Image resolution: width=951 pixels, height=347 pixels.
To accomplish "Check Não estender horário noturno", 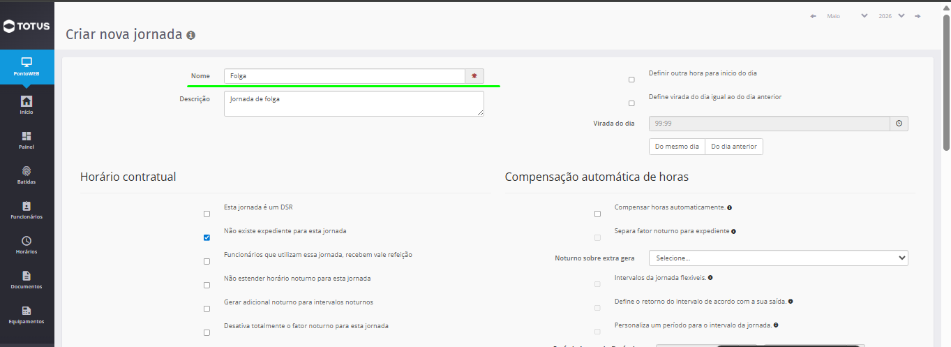I will click(x=207, y=285).
